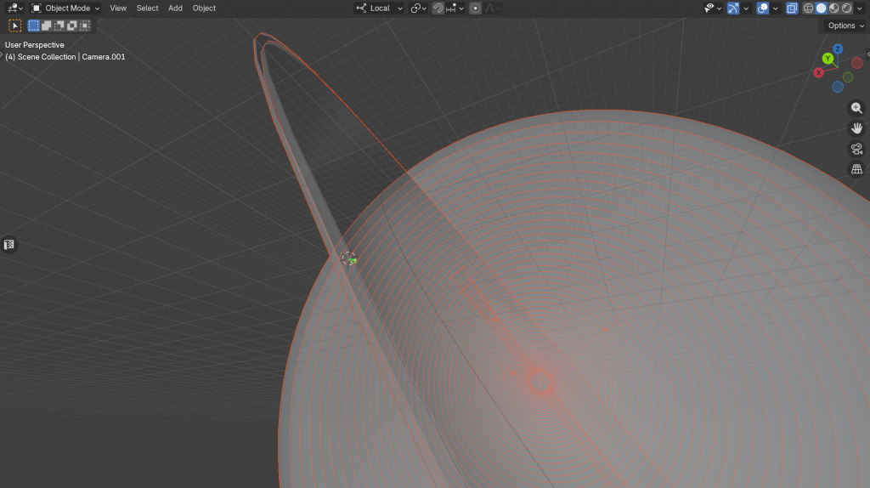Click the X axis on navigation gizmo
Viewport: 870px width, 488px height.
coord(818,73)
